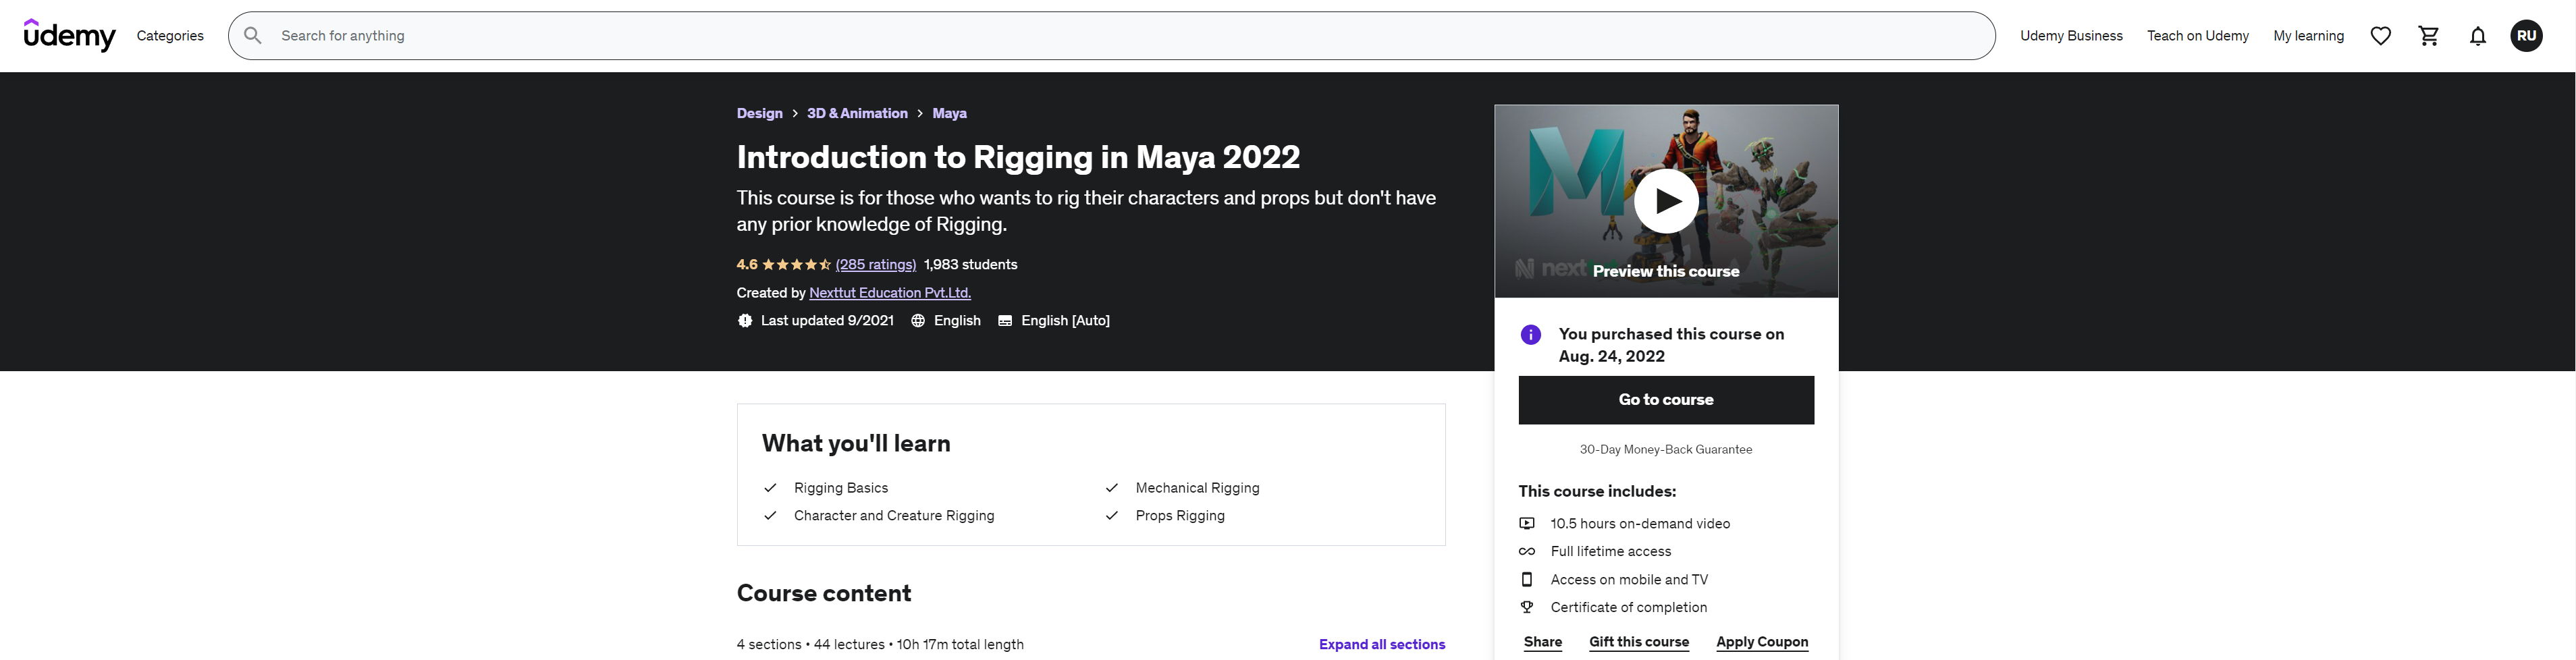The width and height of the screenshot is (2576, 660).
Task: Click the purchase info icon
Action: pos(1530,335)
